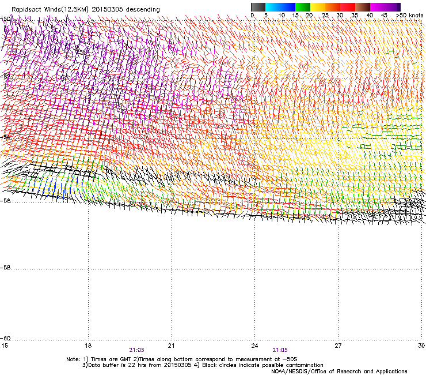Click the 'Data buffer is 22 hrs' note line

tap(203, 365)
